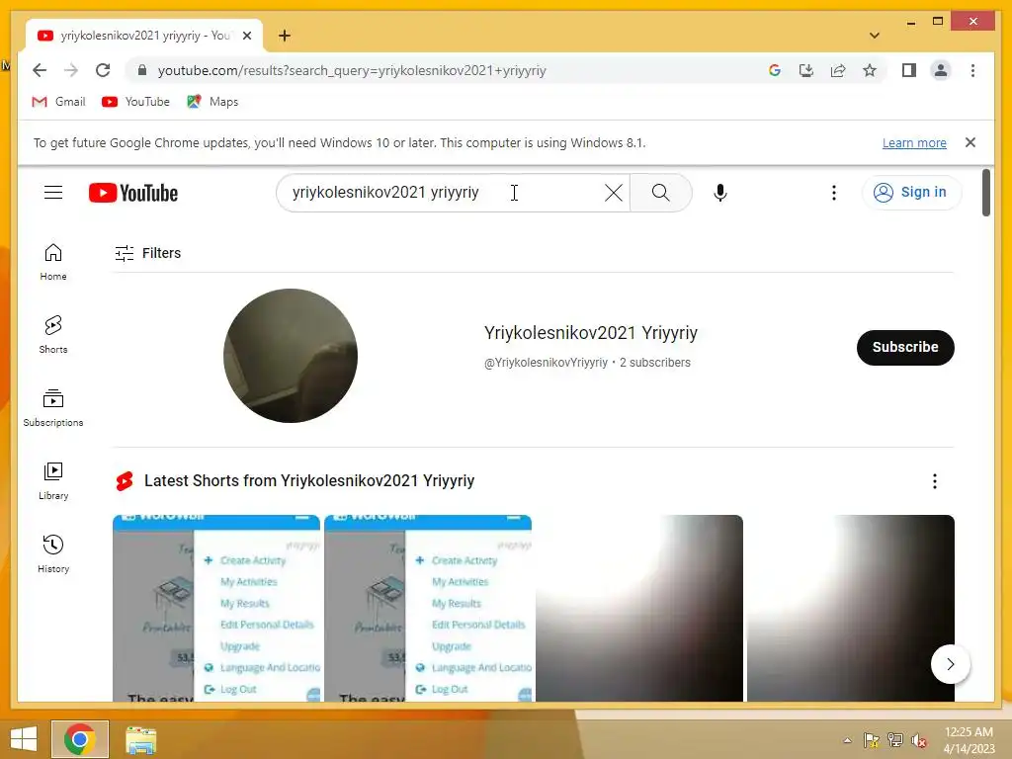Viewport: 1012px width, 759px height.
Task: Open the first Wordwall Short thumbnail
Action: pos(216,608)
